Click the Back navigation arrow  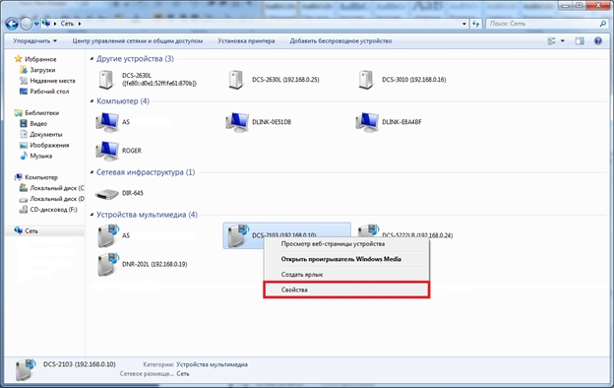[x=12, y=24]
